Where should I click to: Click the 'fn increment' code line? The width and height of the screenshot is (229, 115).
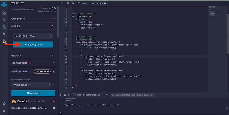(103, 56)
